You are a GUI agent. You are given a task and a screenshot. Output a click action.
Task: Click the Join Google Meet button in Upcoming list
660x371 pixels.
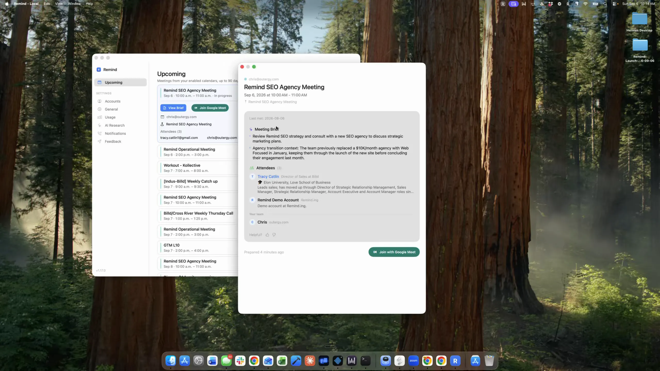[x=210, y=108]
